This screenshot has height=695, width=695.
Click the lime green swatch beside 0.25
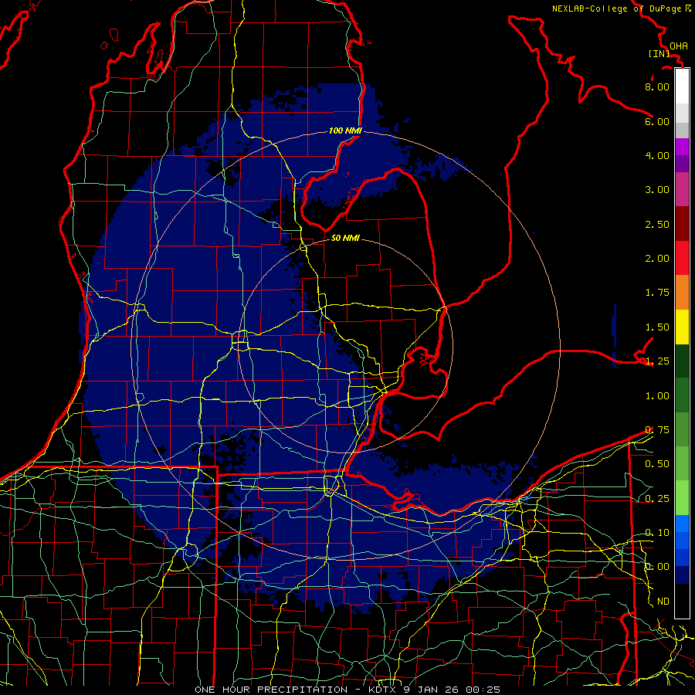pyautogui.click(x=682, y=498)
